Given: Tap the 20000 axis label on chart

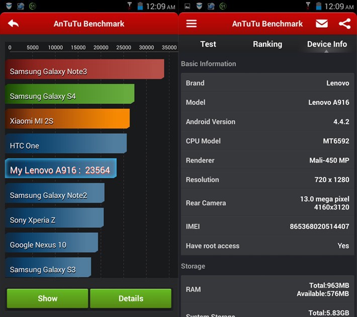Looking at the screenshot, I should 101,47.
